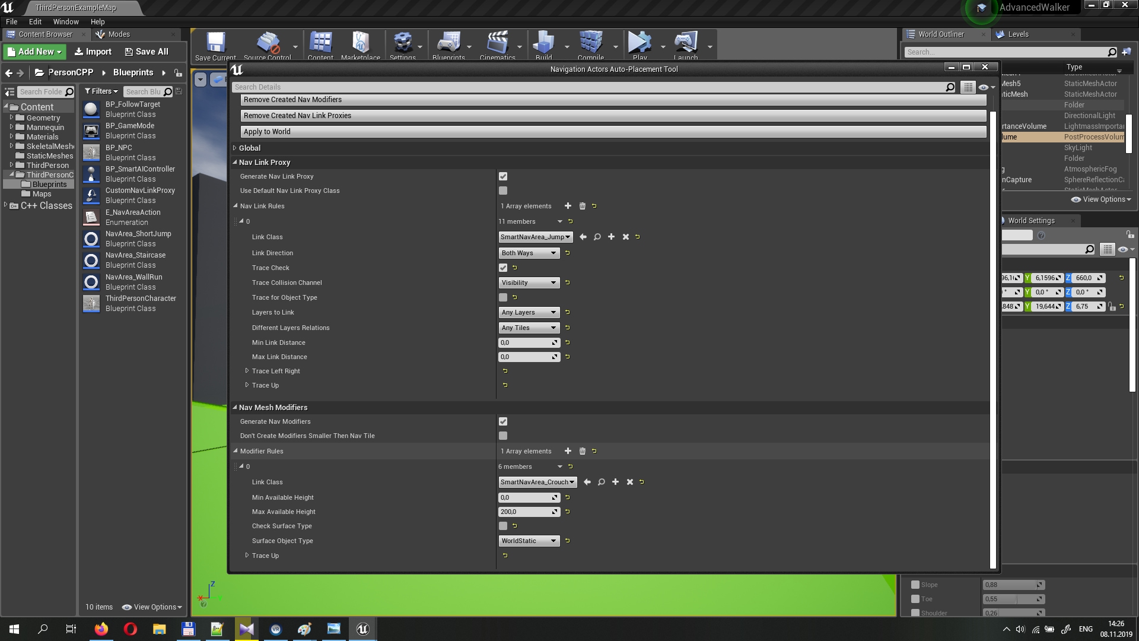
Task: Click the Save All button
Action: pos(146,52)
